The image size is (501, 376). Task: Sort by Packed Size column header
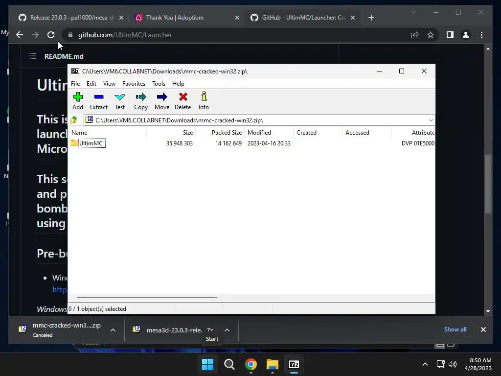click(220, 132)
